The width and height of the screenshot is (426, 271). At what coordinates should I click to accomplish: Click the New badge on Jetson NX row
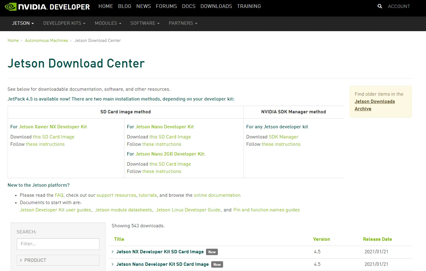click(212, 252)
